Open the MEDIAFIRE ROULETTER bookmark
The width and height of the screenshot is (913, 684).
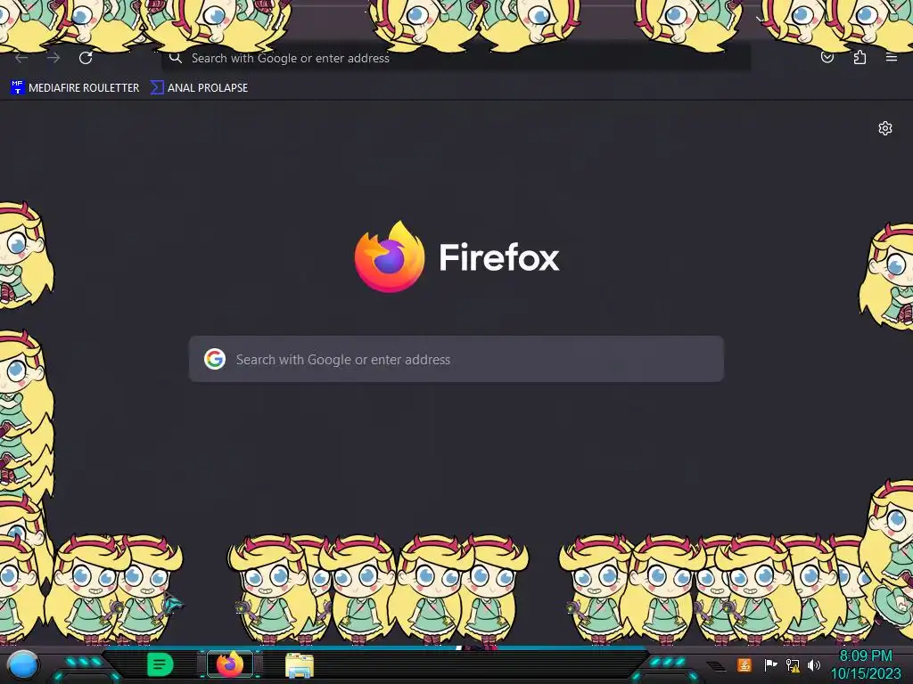[x=75, y=88]
